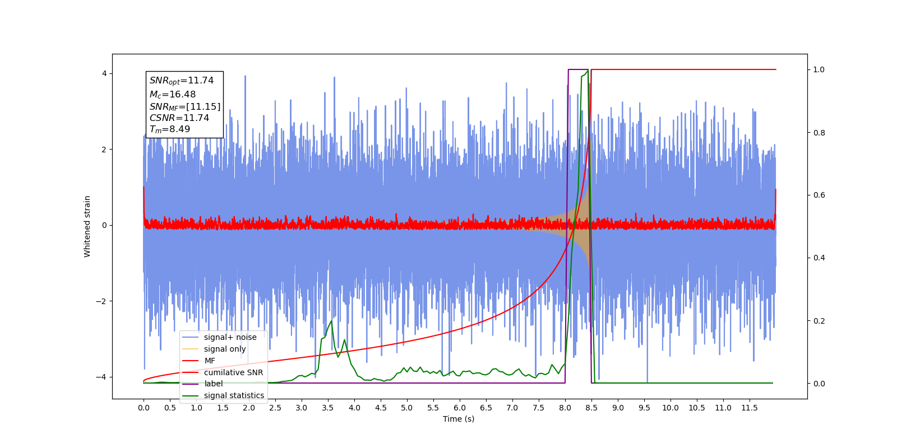This screenshot has width=897, height=448.
Task: Click x-axis tick label 10.0
Action: click(671, 408)
